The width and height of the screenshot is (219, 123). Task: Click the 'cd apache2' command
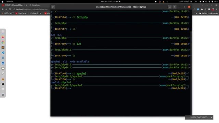pyautogui.click(x=79, y=73)
